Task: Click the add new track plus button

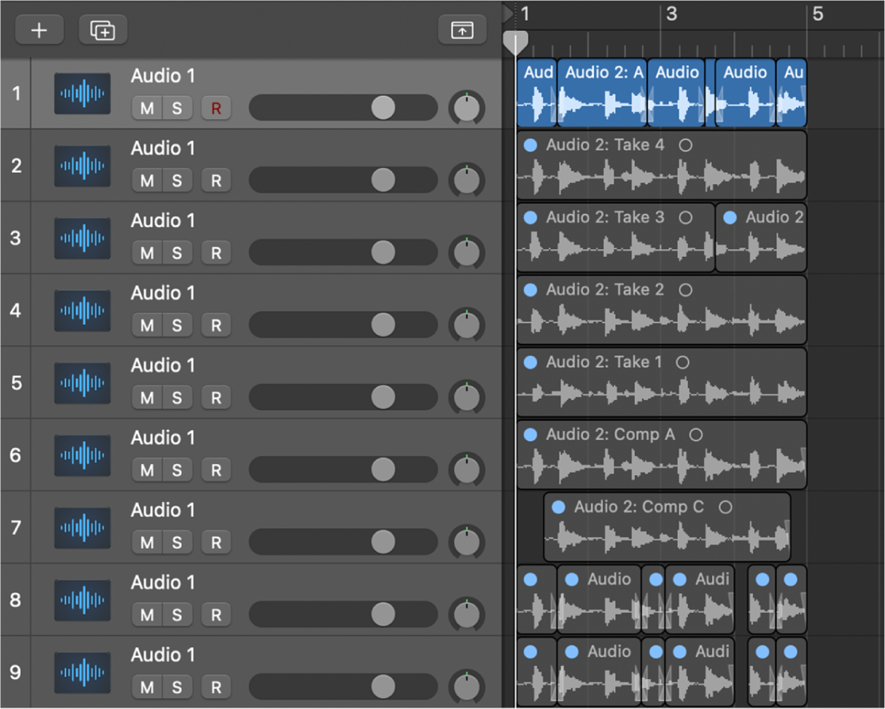Action: (39, 30)
